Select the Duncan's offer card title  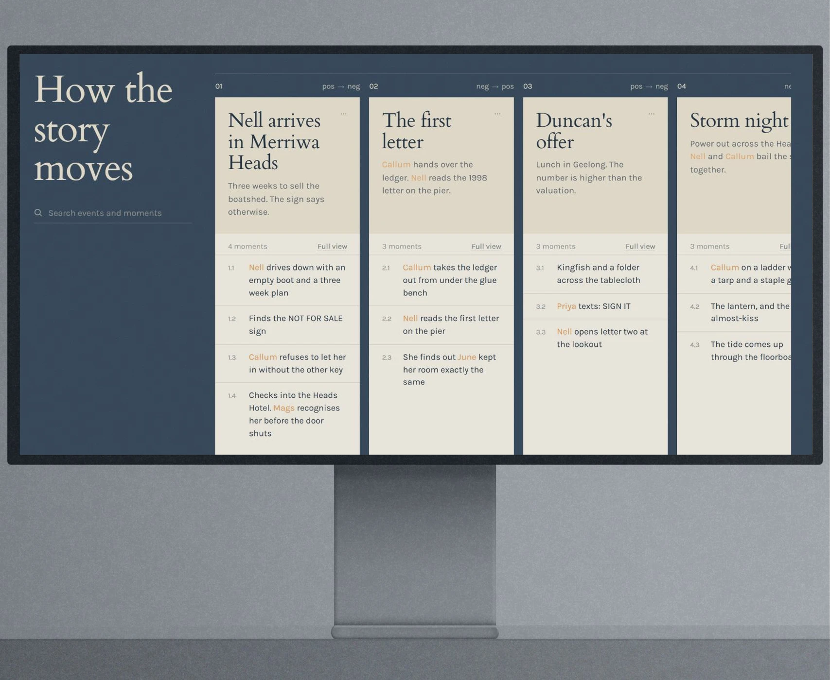point(574,131)
